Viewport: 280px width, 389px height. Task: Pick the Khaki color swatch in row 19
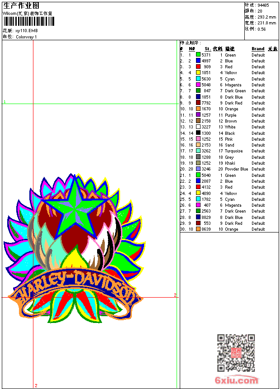(x=198, y=163)
